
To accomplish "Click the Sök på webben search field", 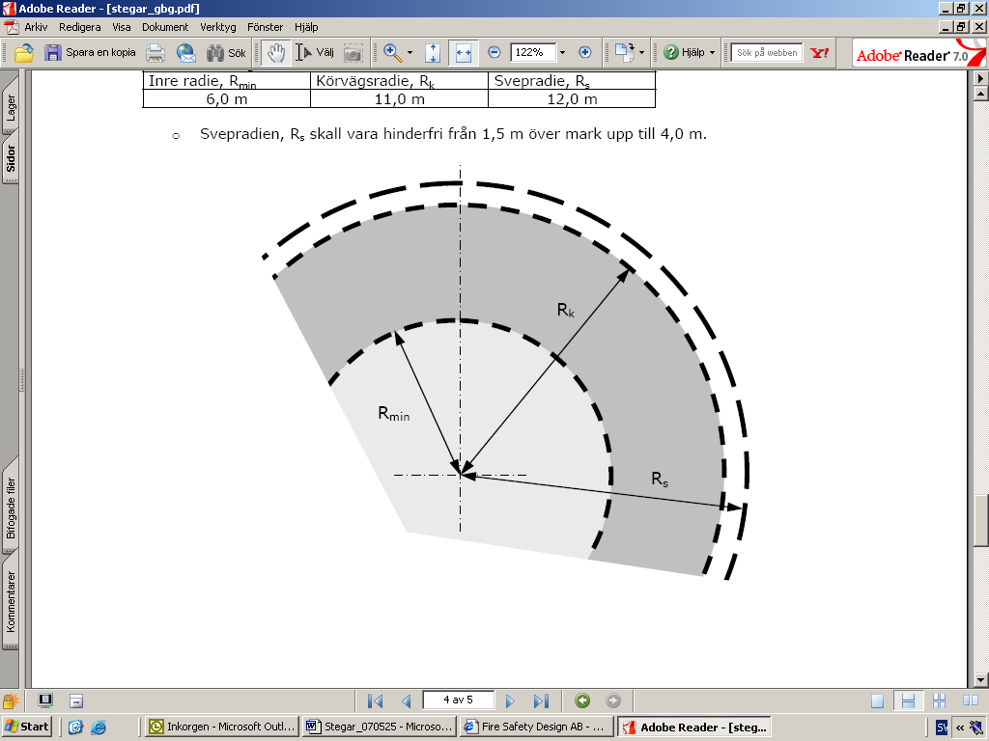I will (x=766, y=53).
